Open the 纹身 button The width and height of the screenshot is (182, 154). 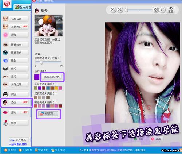(x=19, y=123)
